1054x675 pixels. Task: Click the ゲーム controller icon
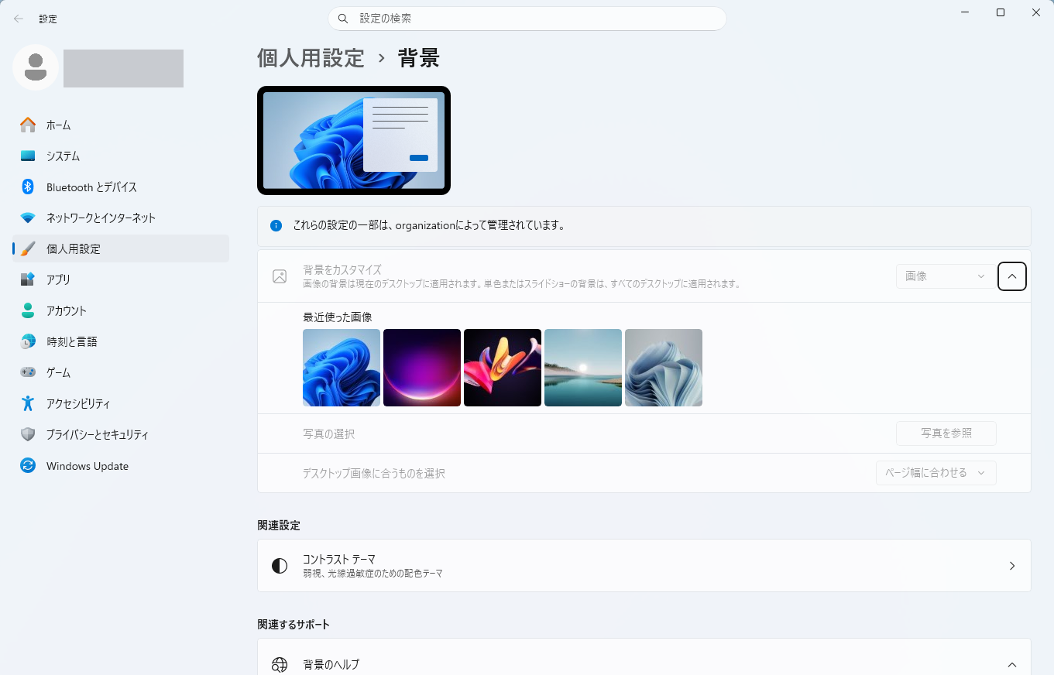28,372
